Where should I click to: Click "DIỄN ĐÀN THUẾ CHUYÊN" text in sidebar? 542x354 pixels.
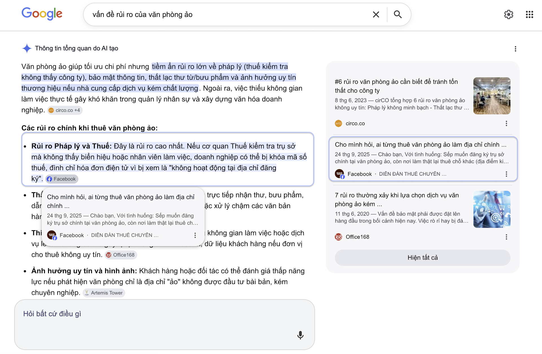point(412,174)
